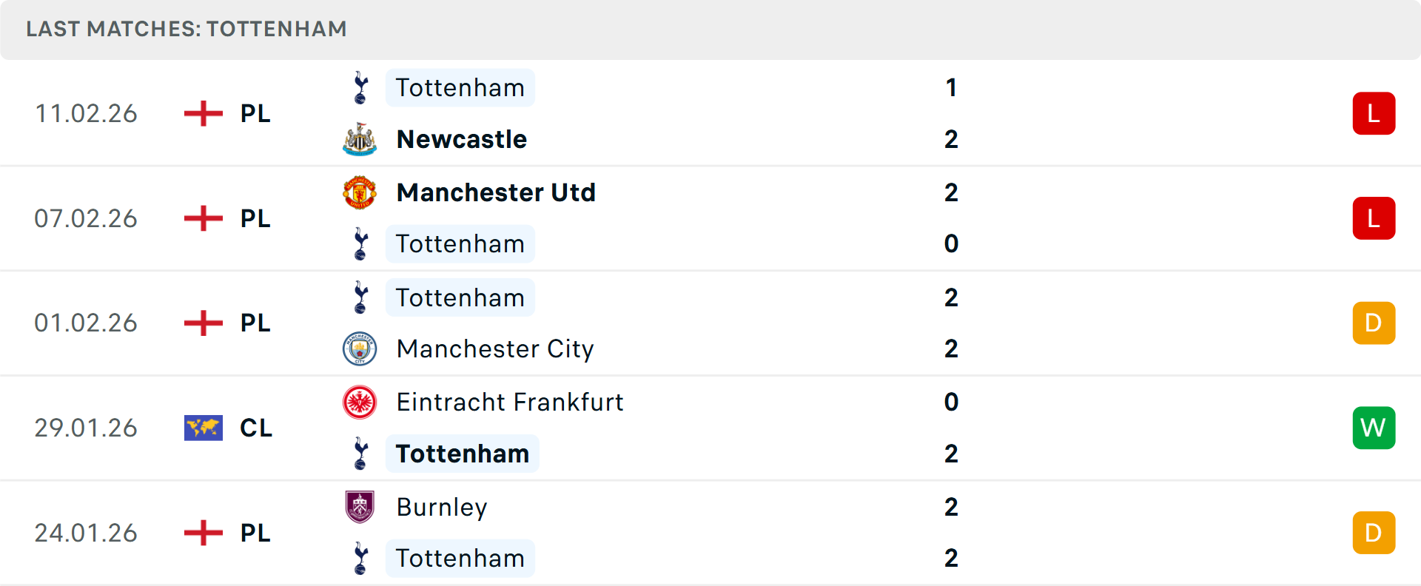Select the Eintracht Frankfurt logo
Viewport: 1421px width, 586px height.
[x=360, y=403]
